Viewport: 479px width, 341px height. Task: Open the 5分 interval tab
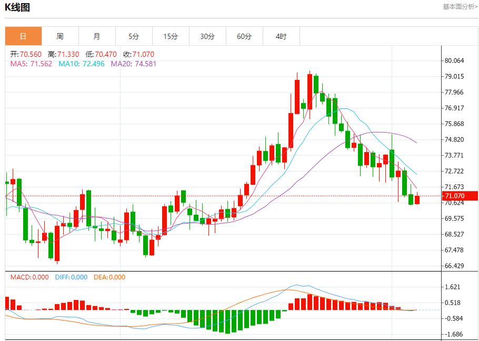(x=134, y=36)
